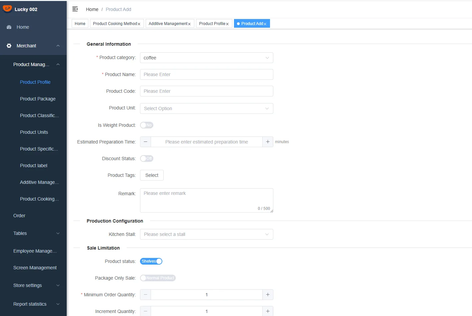Toggle the Is Weight Product switch
Screen dimensions: 472x316
(147, 125)
